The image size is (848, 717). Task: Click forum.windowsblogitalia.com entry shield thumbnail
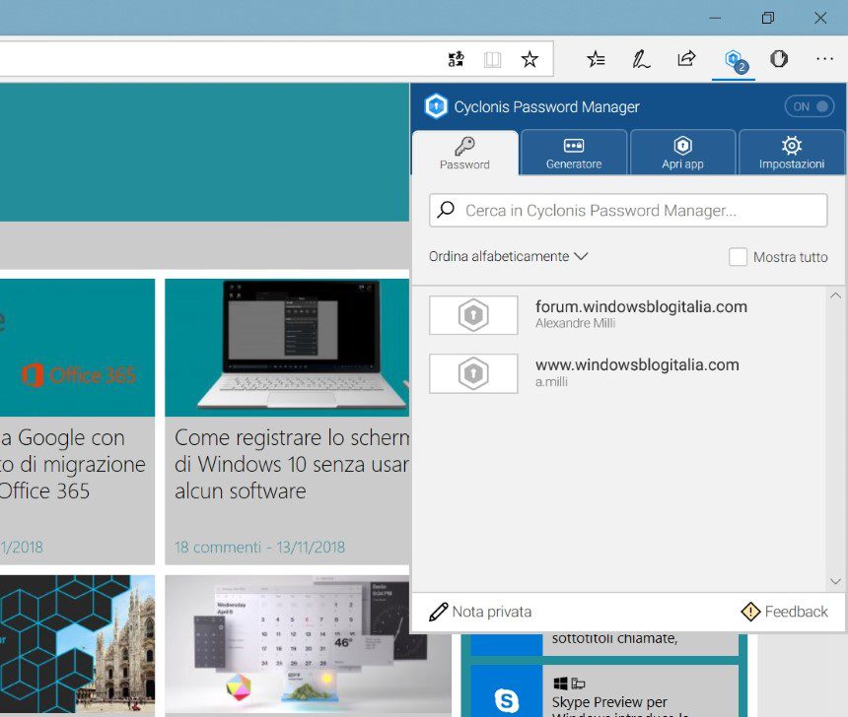coord(473,315)
